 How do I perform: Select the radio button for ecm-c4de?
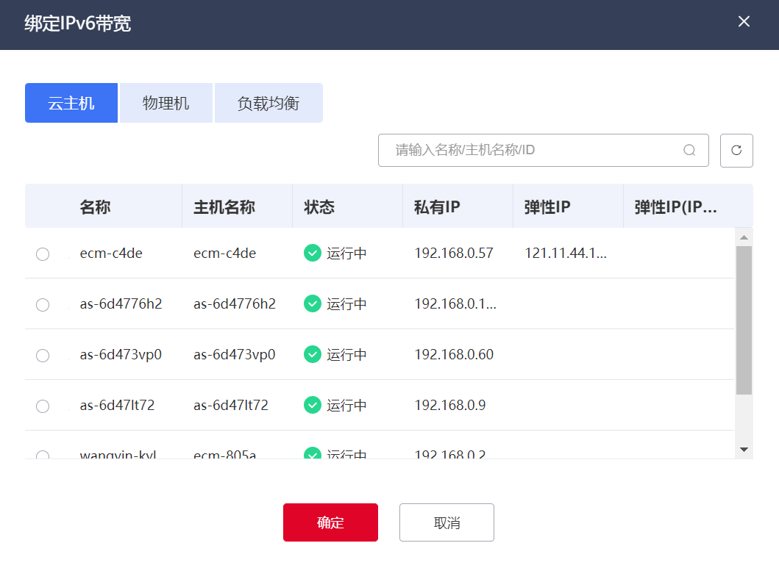pyautogui.click(x=42, y=254)
